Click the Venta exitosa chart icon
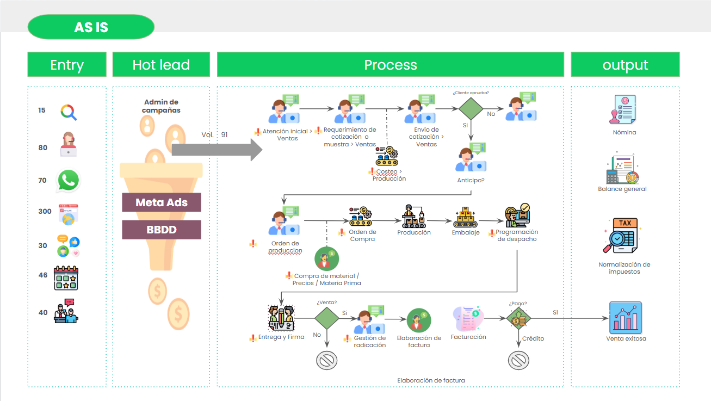 (x=626, y=318)
